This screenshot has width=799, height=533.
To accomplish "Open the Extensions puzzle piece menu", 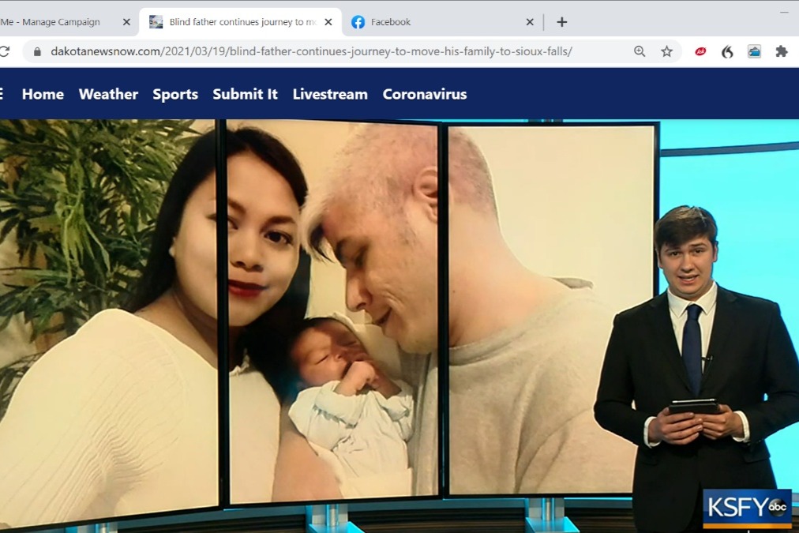I will (781, 51).
